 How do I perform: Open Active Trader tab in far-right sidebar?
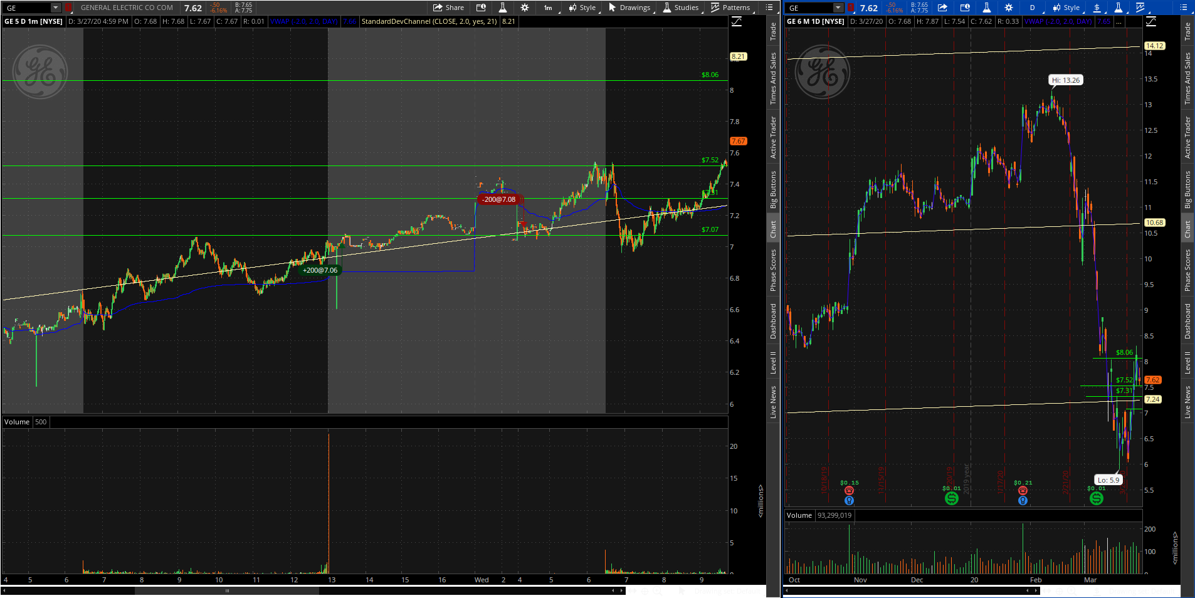click(x=1187, y=137)
